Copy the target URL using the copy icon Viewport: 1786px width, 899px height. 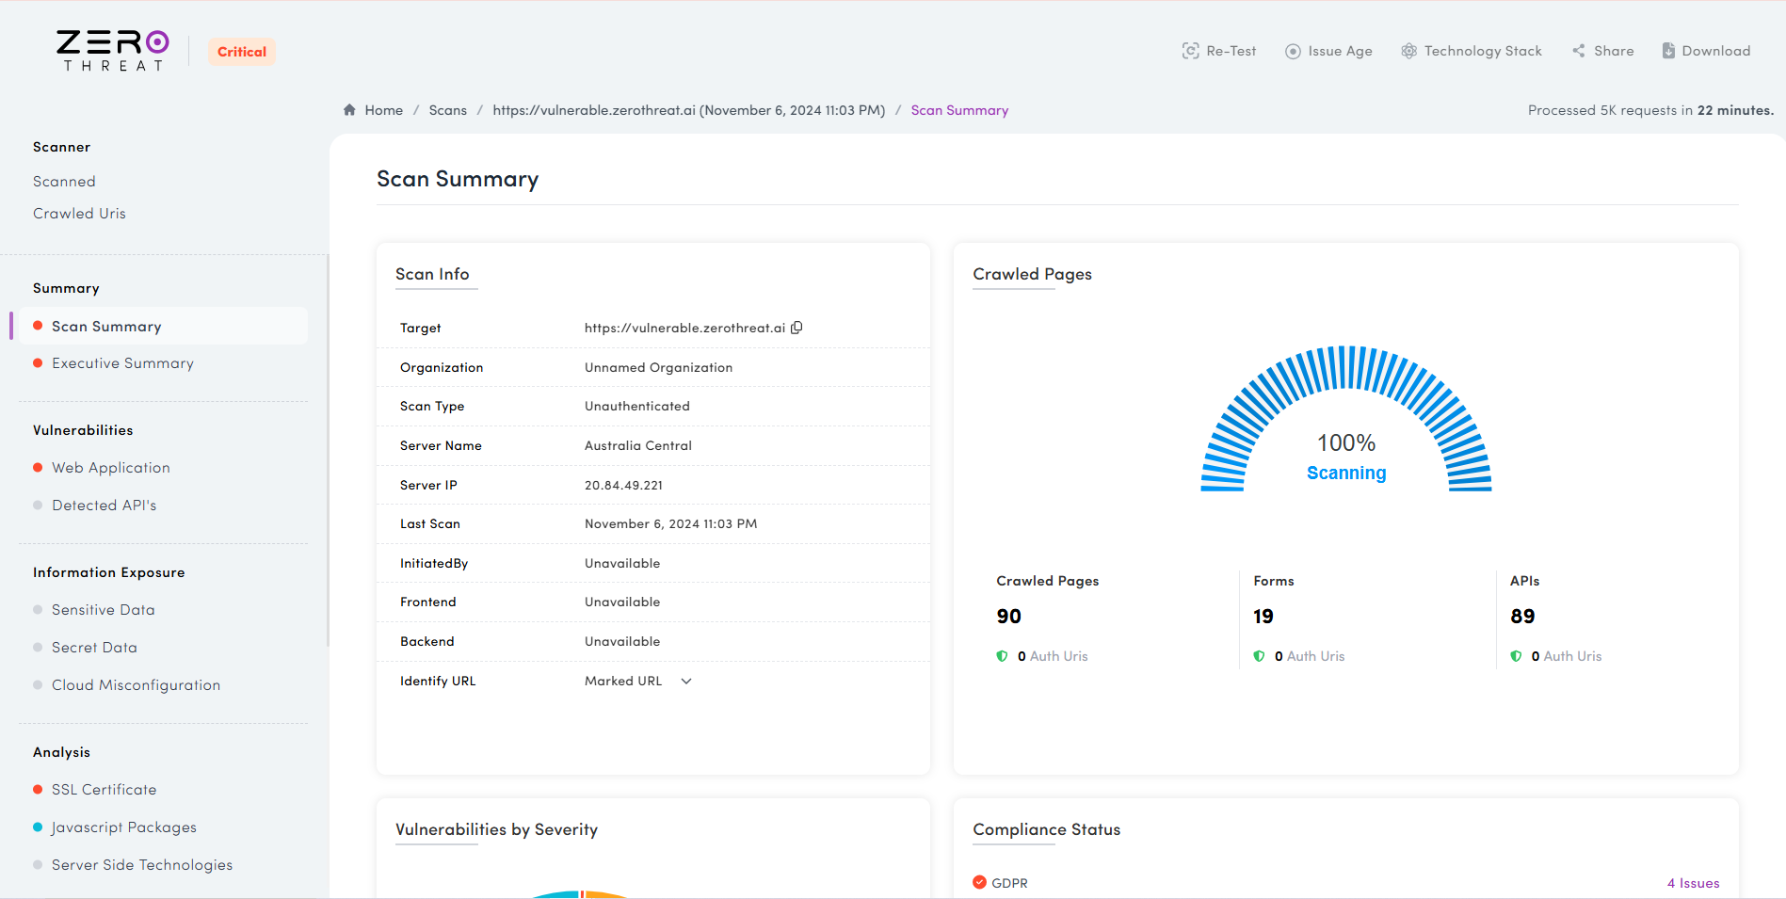pyautogui.click(x=796, y=328)
